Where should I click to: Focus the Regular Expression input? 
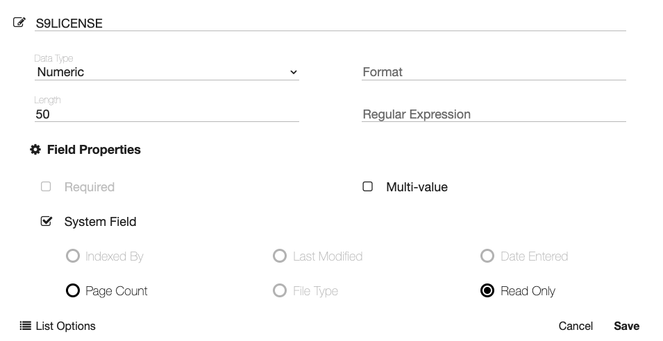[493, 114]
